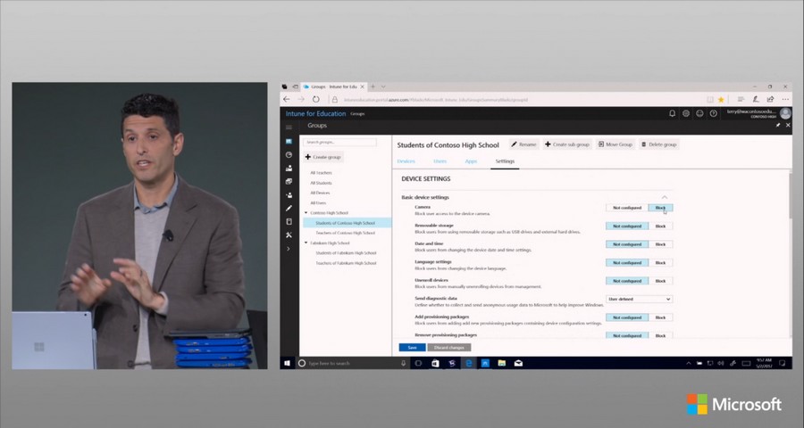Select Not configured for Unenroll devices

pos(626,281)
